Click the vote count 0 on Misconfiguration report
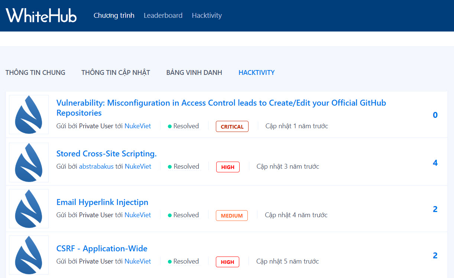The height and width of the screenshot is (278, 454). tap(435, 115)
